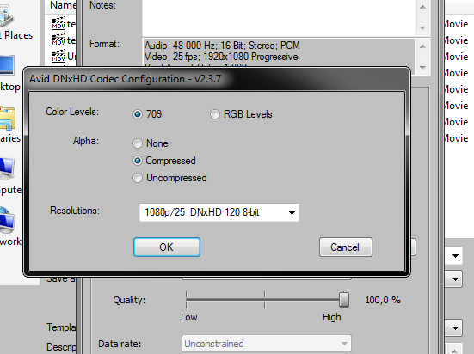
Task: Click the first MOV file icon
Action: [58, 23]
